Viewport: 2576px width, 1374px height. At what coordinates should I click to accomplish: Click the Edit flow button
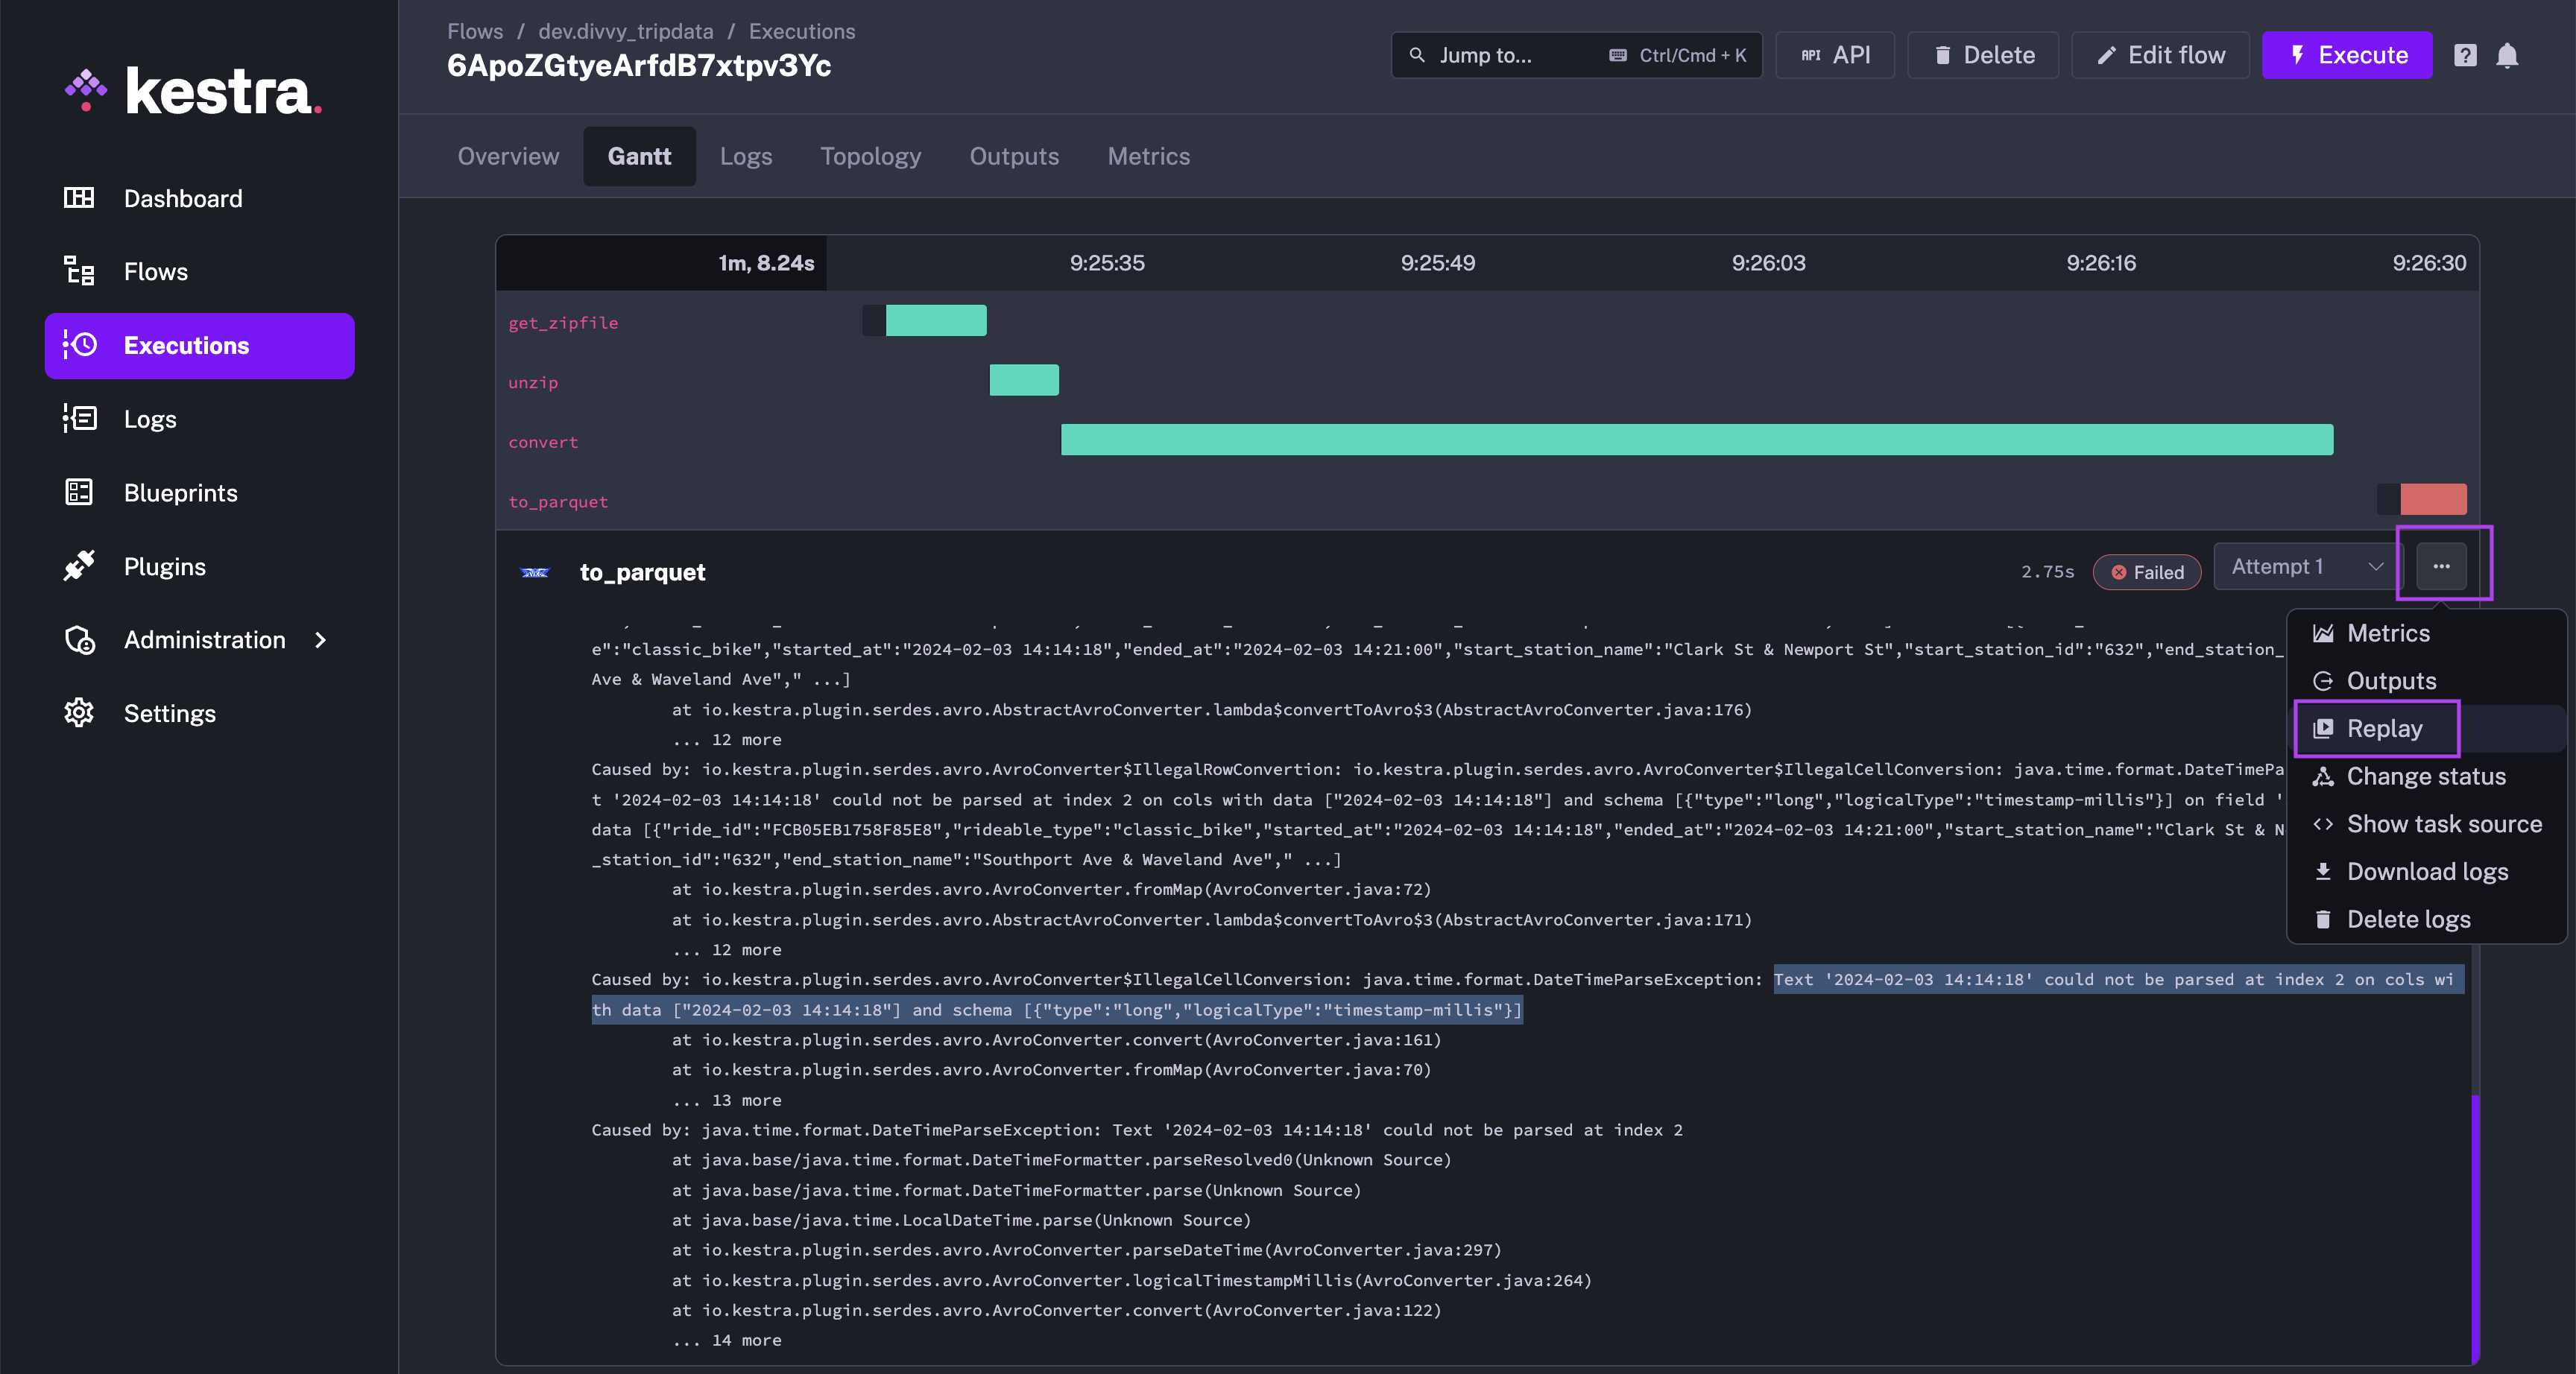click(2160, 56)
